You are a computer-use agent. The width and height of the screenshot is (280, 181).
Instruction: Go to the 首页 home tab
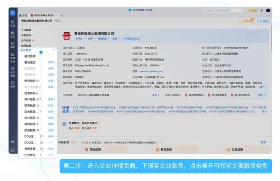(x=23, y=16)
